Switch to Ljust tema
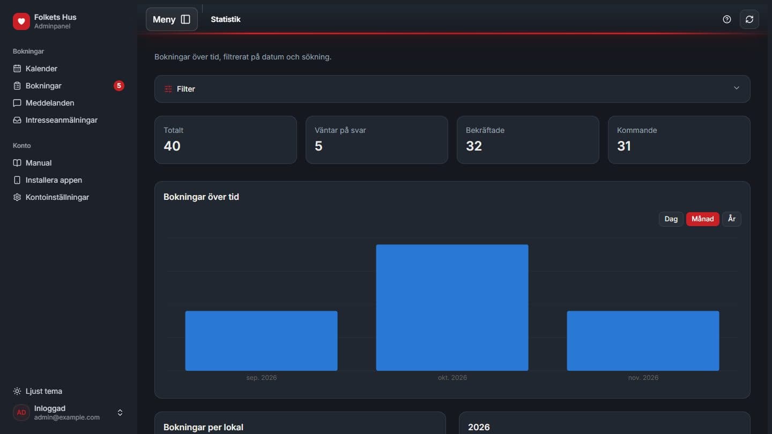Image resolution: width=772 pixels, height=434 pixels. (69, 391)
